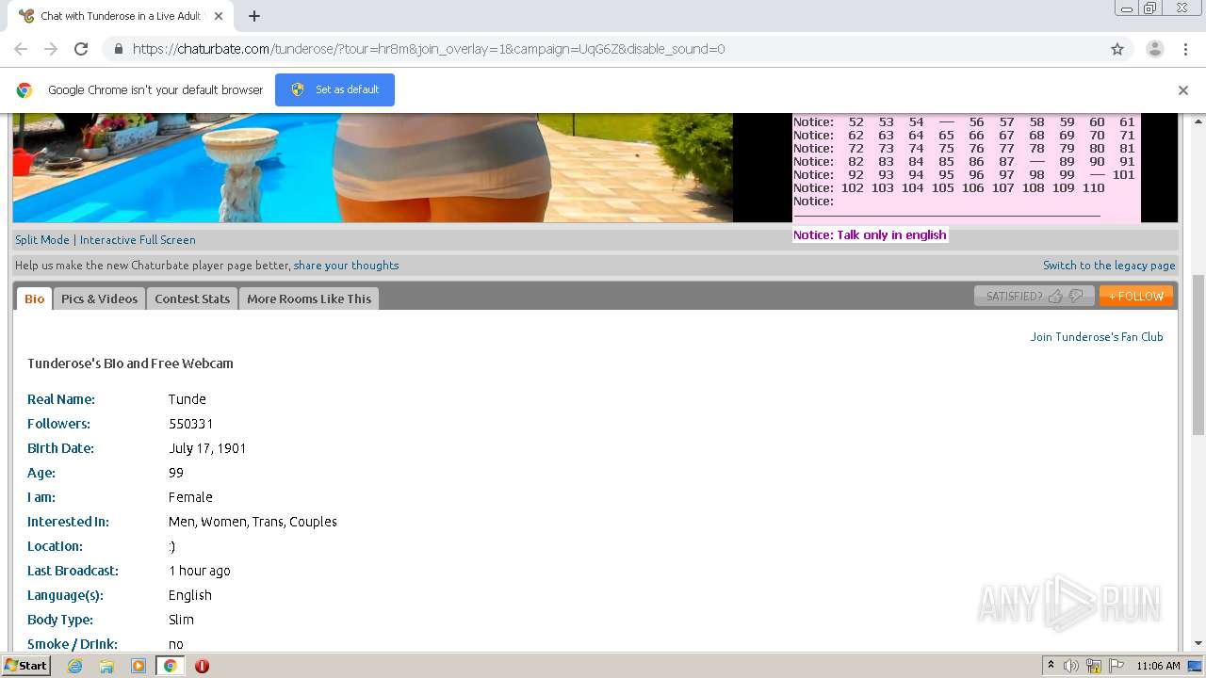1206x678 pixels.
Task: Click the network tray icon
Action: [x=1094, y=666]
